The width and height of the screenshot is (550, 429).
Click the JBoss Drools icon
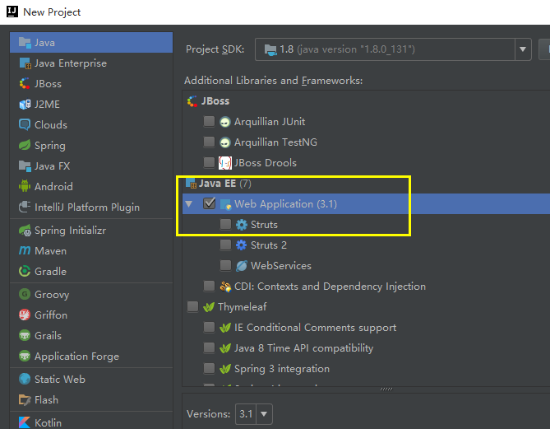tap(224, 163)
